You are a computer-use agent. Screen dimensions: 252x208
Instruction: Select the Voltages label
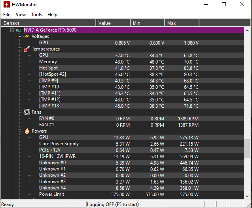click(40, 36)
